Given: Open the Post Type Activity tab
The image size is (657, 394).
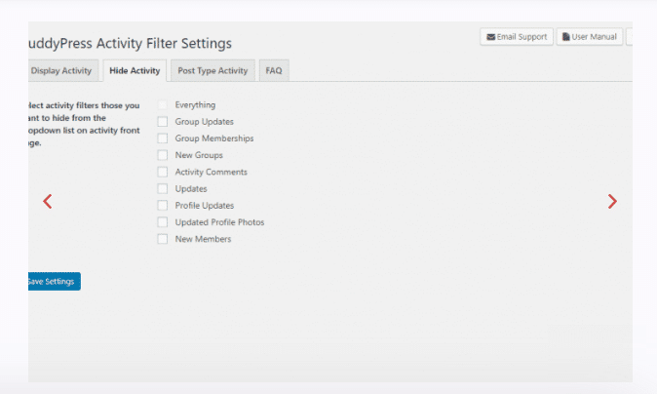Looking at the screenshot, I should coord(213,70).
